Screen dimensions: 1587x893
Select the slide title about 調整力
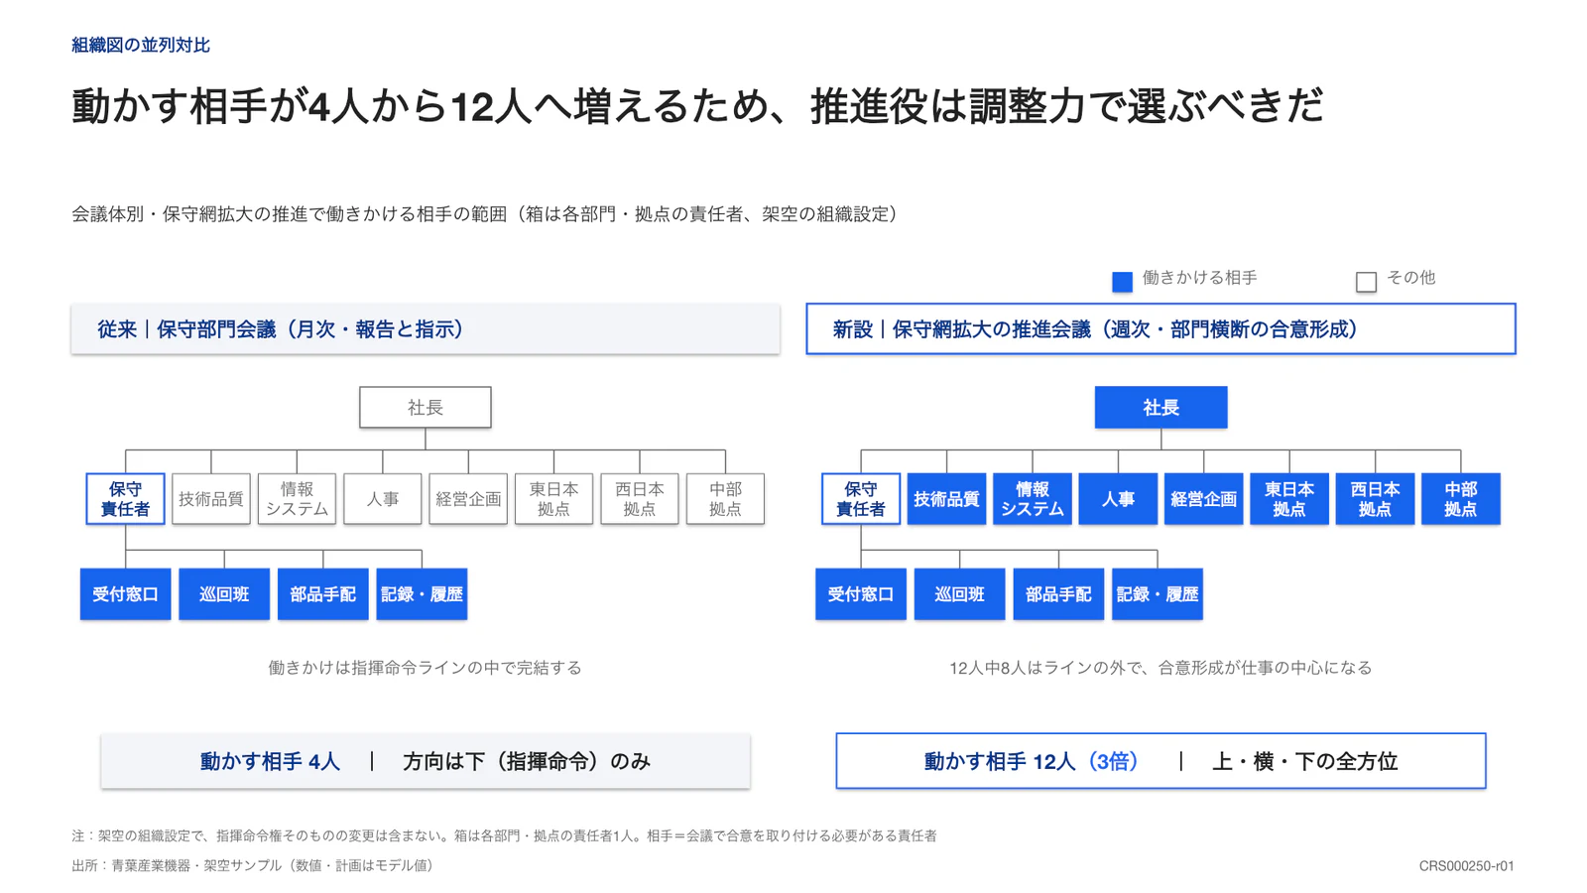tap(697, 105)
